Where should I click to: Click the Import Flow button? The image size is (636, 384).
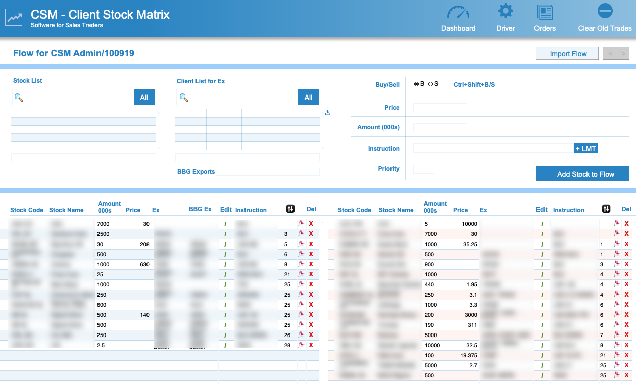pos(568,54)
